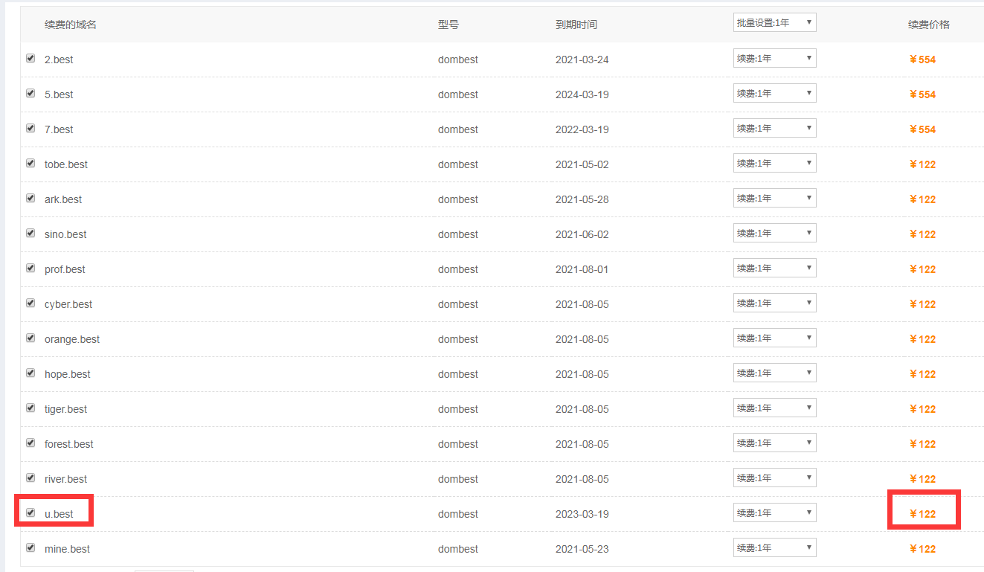The width and height of the screenshot is (984, 572).
Task: Click the sino.best domain name
Action: click(x=65, y=234)
